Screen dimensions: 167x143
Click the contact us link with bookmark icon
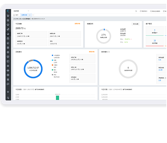click(143, 11)
